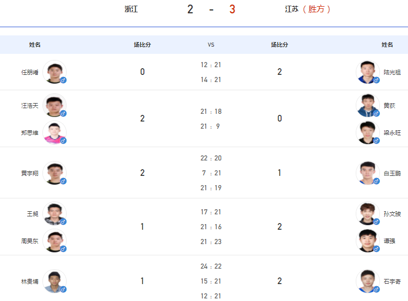Click gender icon on 白玉鹏's avatar
Screen dimensions: 408x301
coord(376,181)
